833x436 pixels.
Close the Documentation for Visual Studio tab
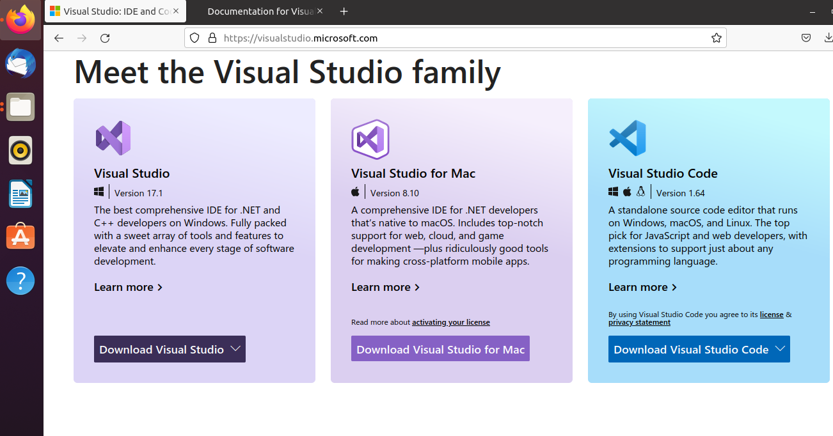pos(320,12)
